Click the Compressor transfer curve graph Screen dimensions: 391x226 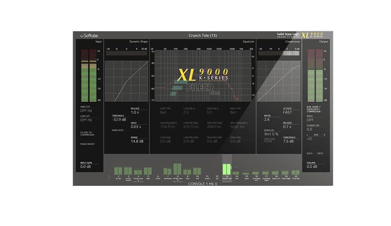[279, 81]
